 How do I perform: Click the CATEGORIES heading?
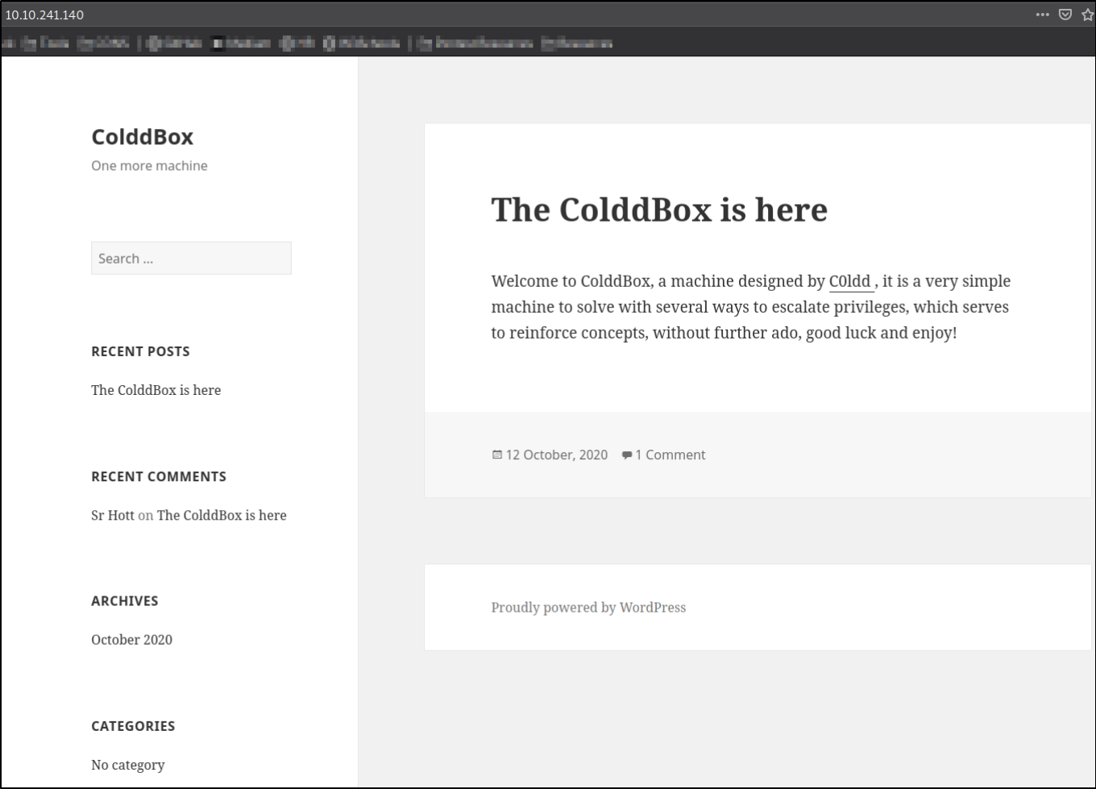coord(133,726)
